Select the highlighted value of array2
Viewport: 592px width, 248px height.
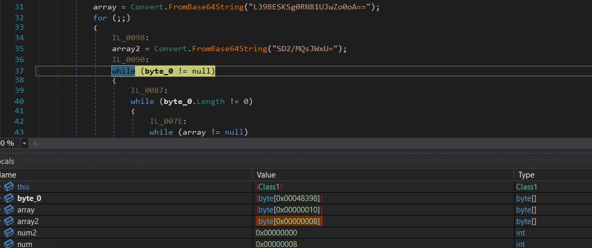tap(289, 221)
